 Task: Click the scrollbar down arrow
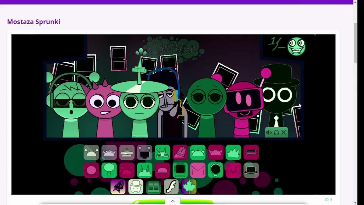pos(355,203)
